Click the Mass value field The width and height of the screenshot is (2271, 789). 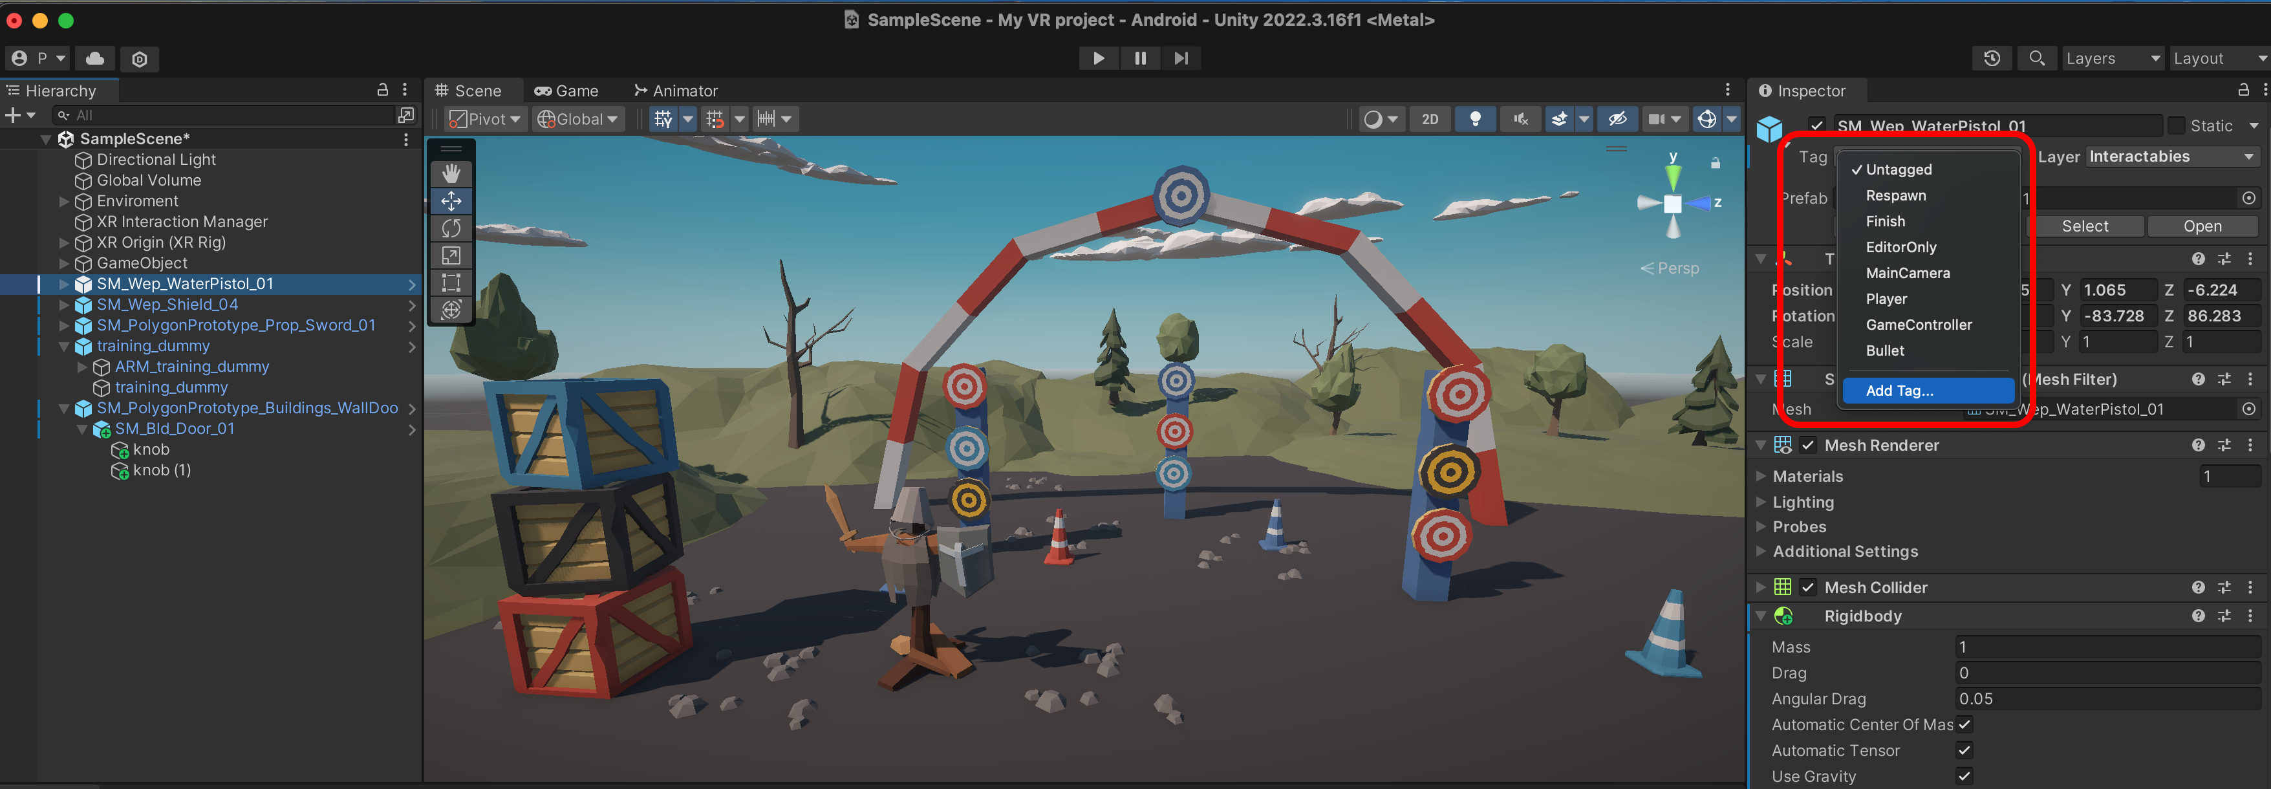2106,647
